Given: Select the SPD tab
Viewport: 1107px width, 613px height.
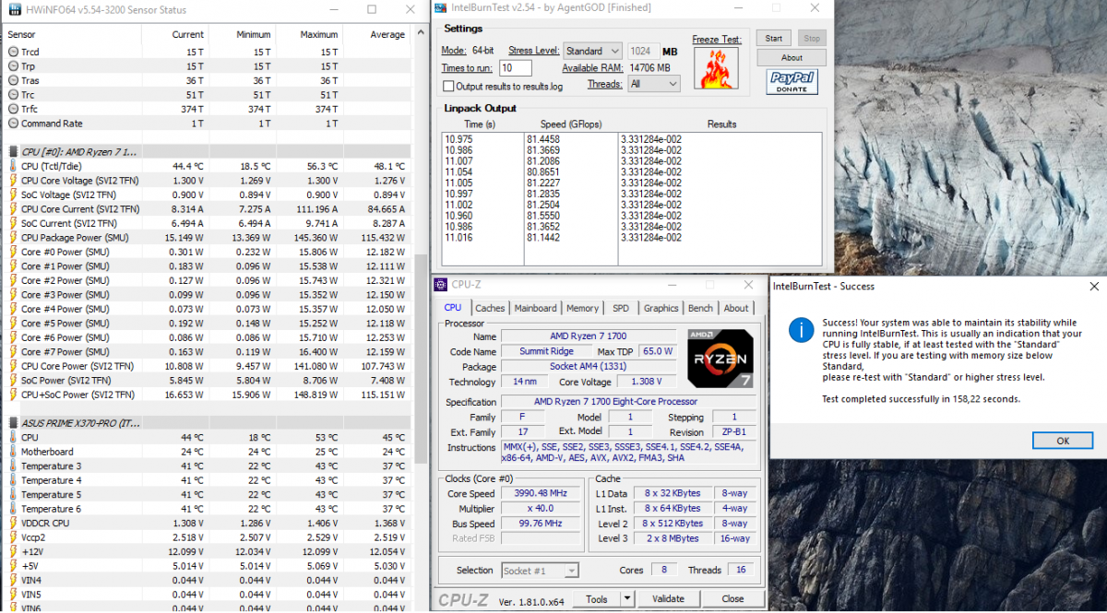Looking at the screenshot, I should click(621, 308).
